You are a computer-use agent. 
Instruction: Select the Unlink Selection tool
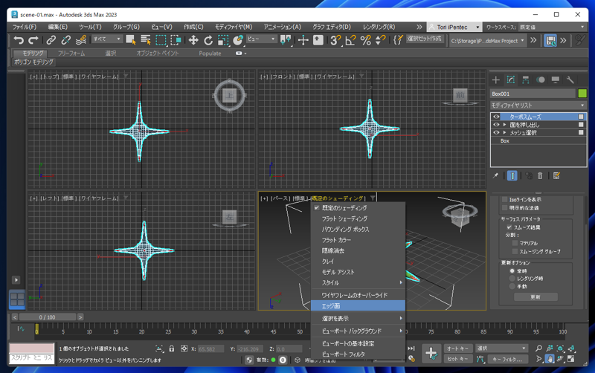pos(65,40)
